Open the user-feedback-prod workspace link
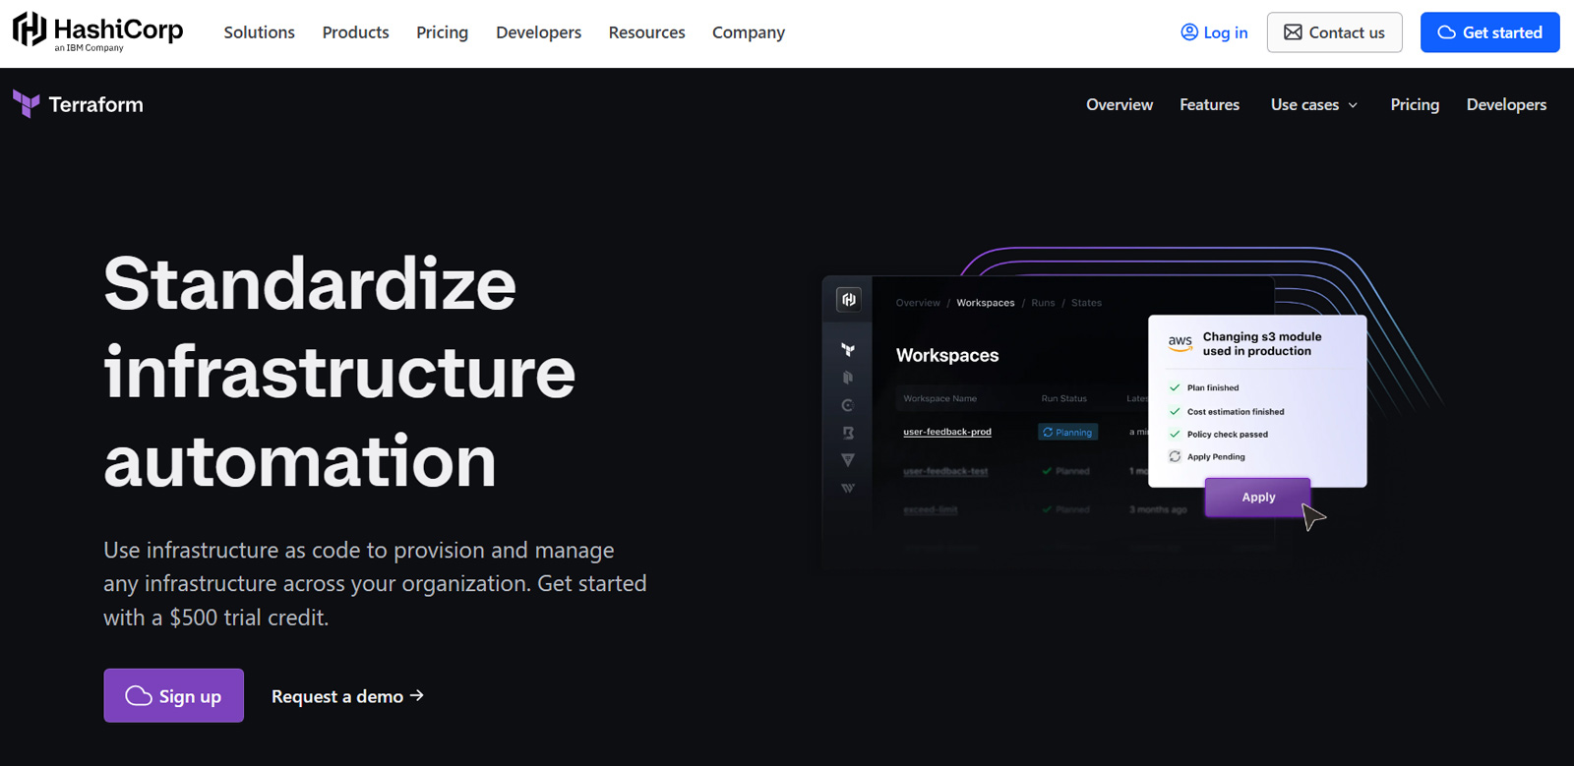The height and width of the screenshot is (766, 1574). tap(947, 432)
